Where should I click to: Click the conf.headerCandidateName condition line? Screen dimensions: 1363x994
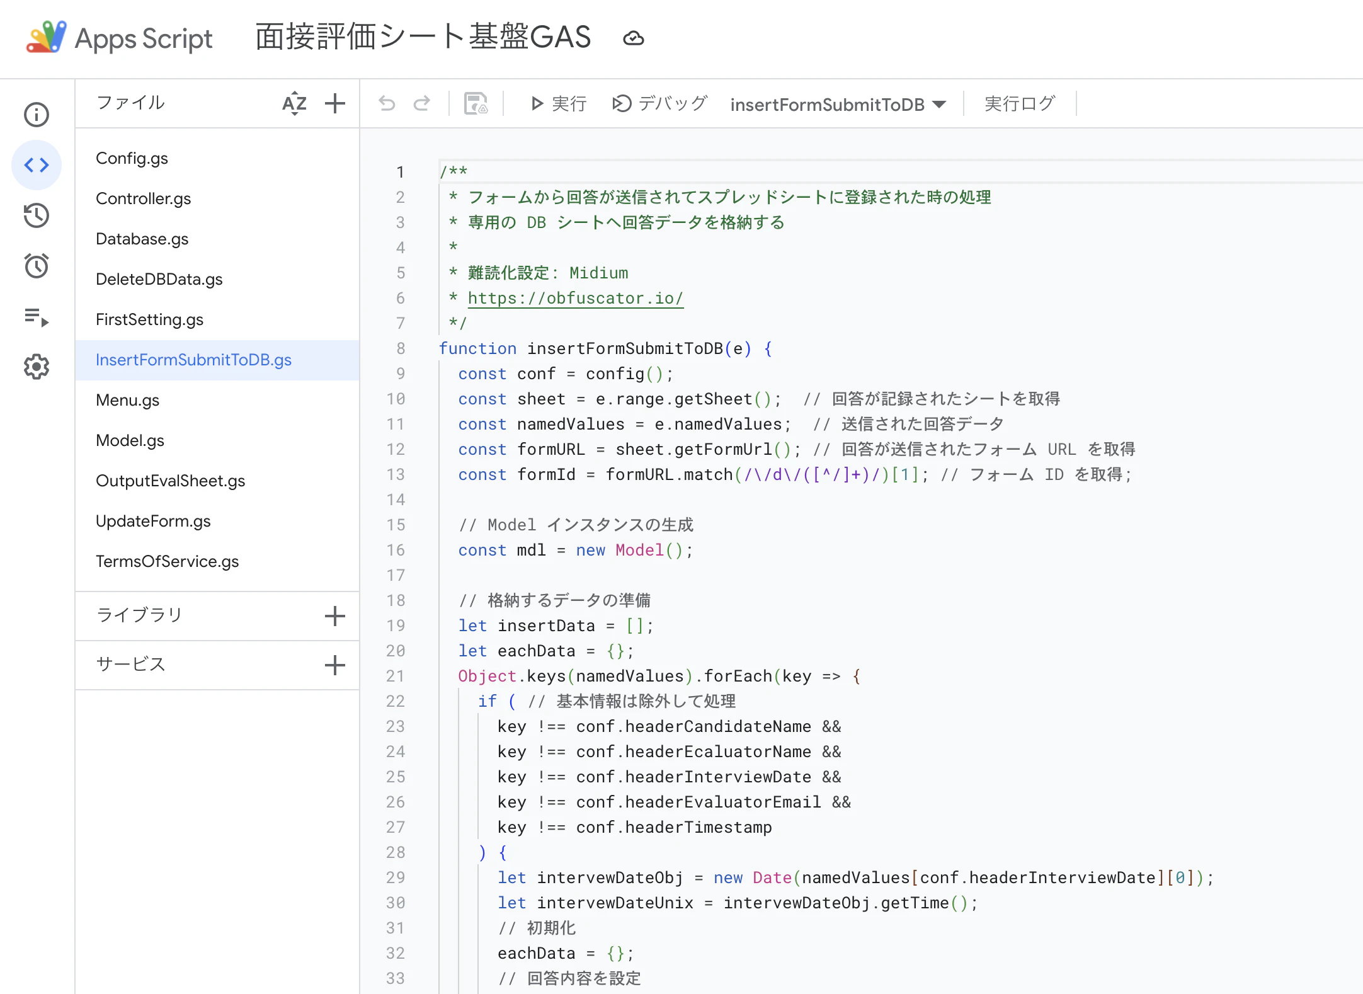pos(669,726)
